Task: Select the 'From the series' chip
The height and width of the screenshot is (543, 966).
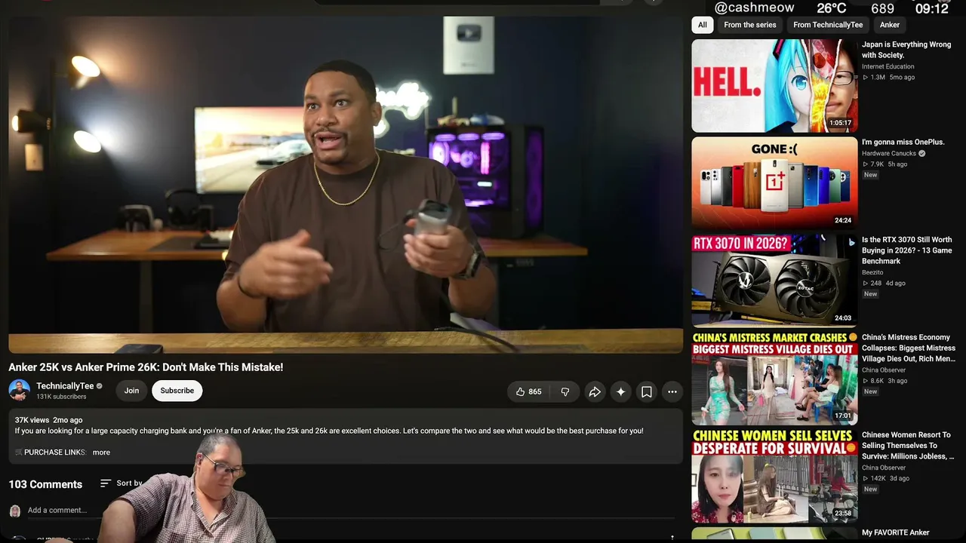Action: pyautogui.click(x=750, y=25)
